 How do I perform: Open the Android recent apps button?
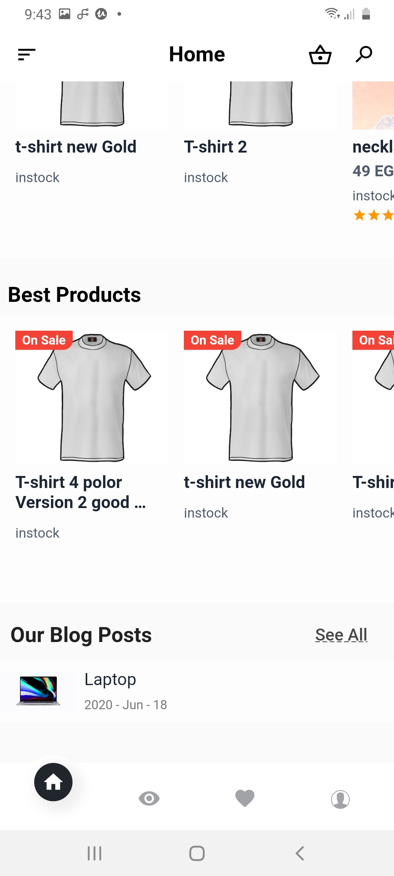coord(94,853)
